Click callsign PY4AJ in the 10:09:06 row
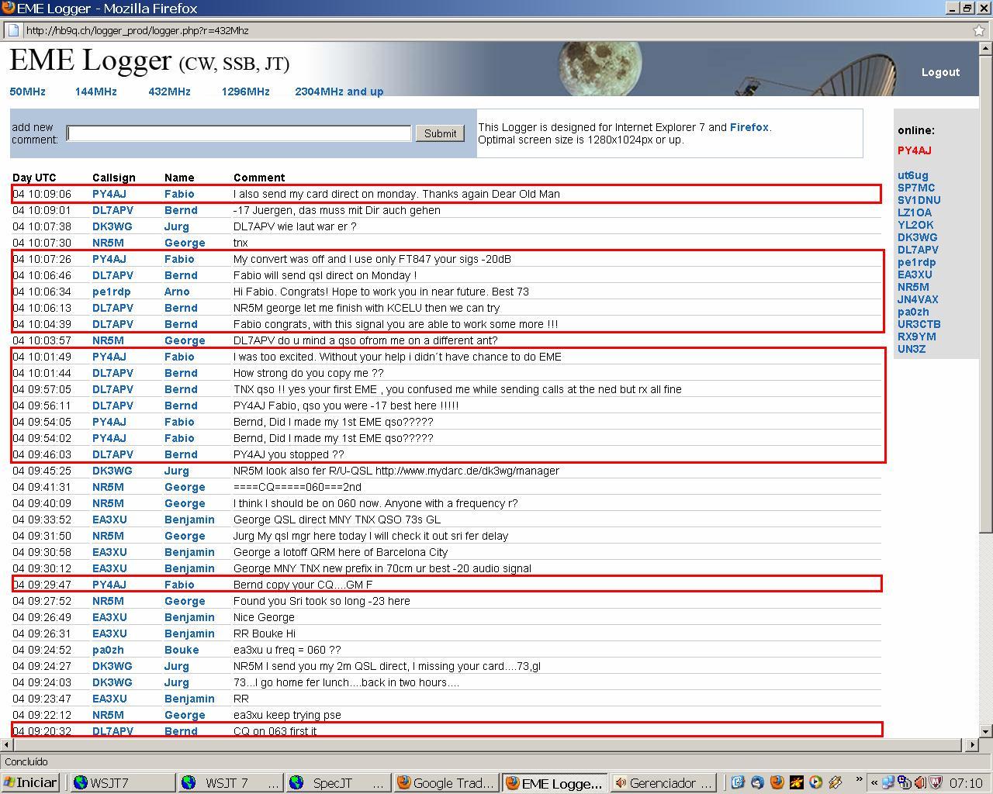The width and height of the screenshot is (993, 794). (x=109, y=194)
